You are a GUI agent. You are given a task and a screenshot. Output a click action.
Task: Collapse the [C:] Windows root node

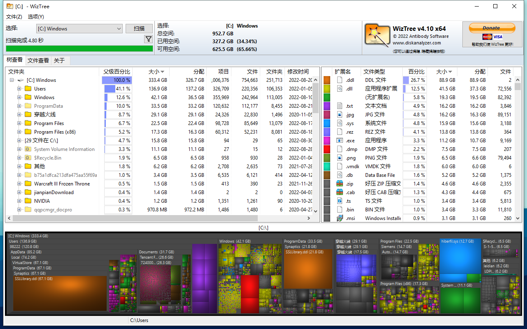(x=12, y=80)
